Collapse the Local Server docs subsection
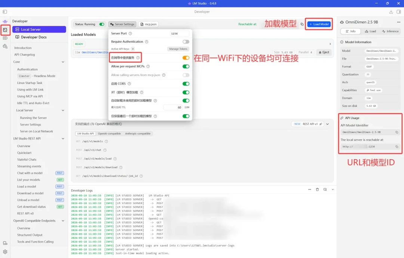 pos(63,110)
